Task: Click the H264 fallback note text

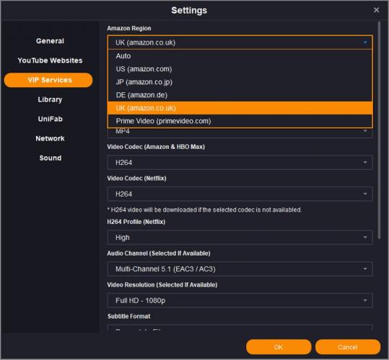Action: point(204,210)
